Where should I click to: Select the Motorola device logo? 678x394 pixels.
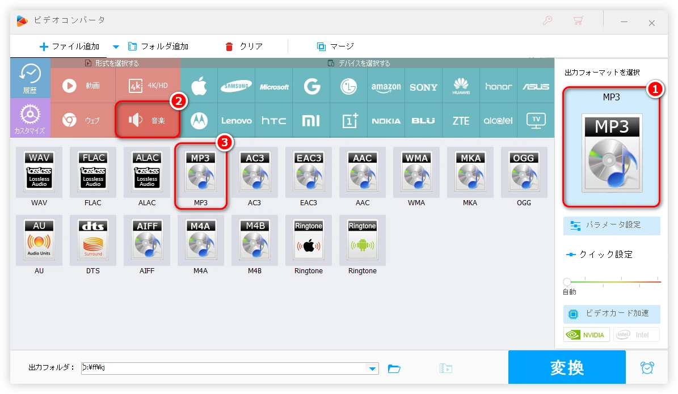click(199, 120)
